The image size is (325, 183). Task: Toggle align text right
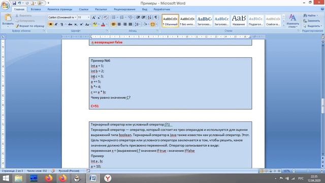[x=124, y=24]
